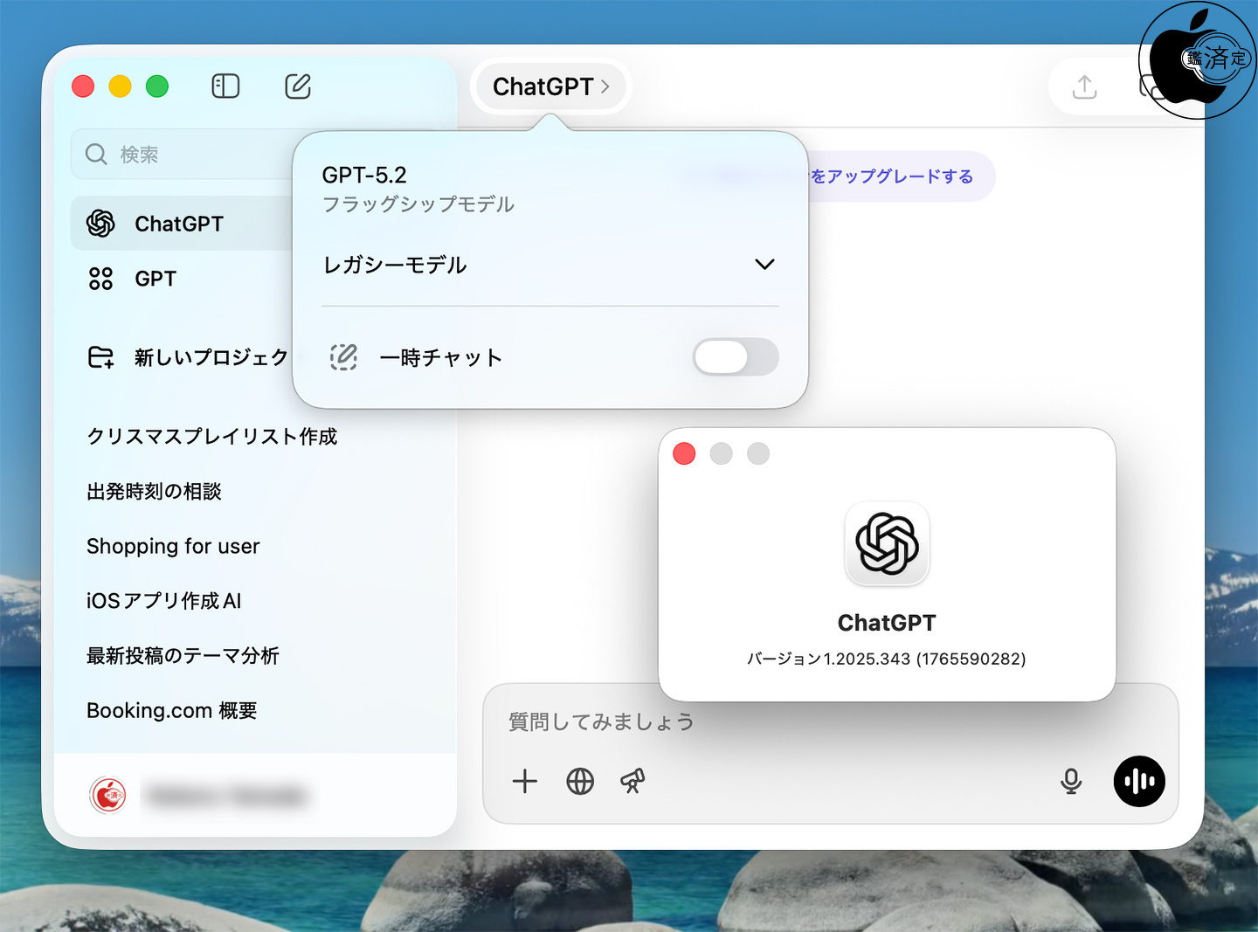Click the microphone dictation icon
This screenshot has width=1258, height=932.
pos(1071,781)
